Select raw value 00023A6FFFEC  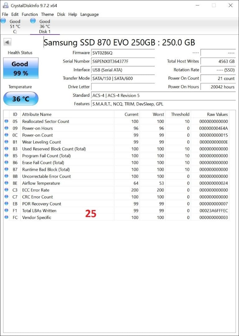[x=214, y=211]
